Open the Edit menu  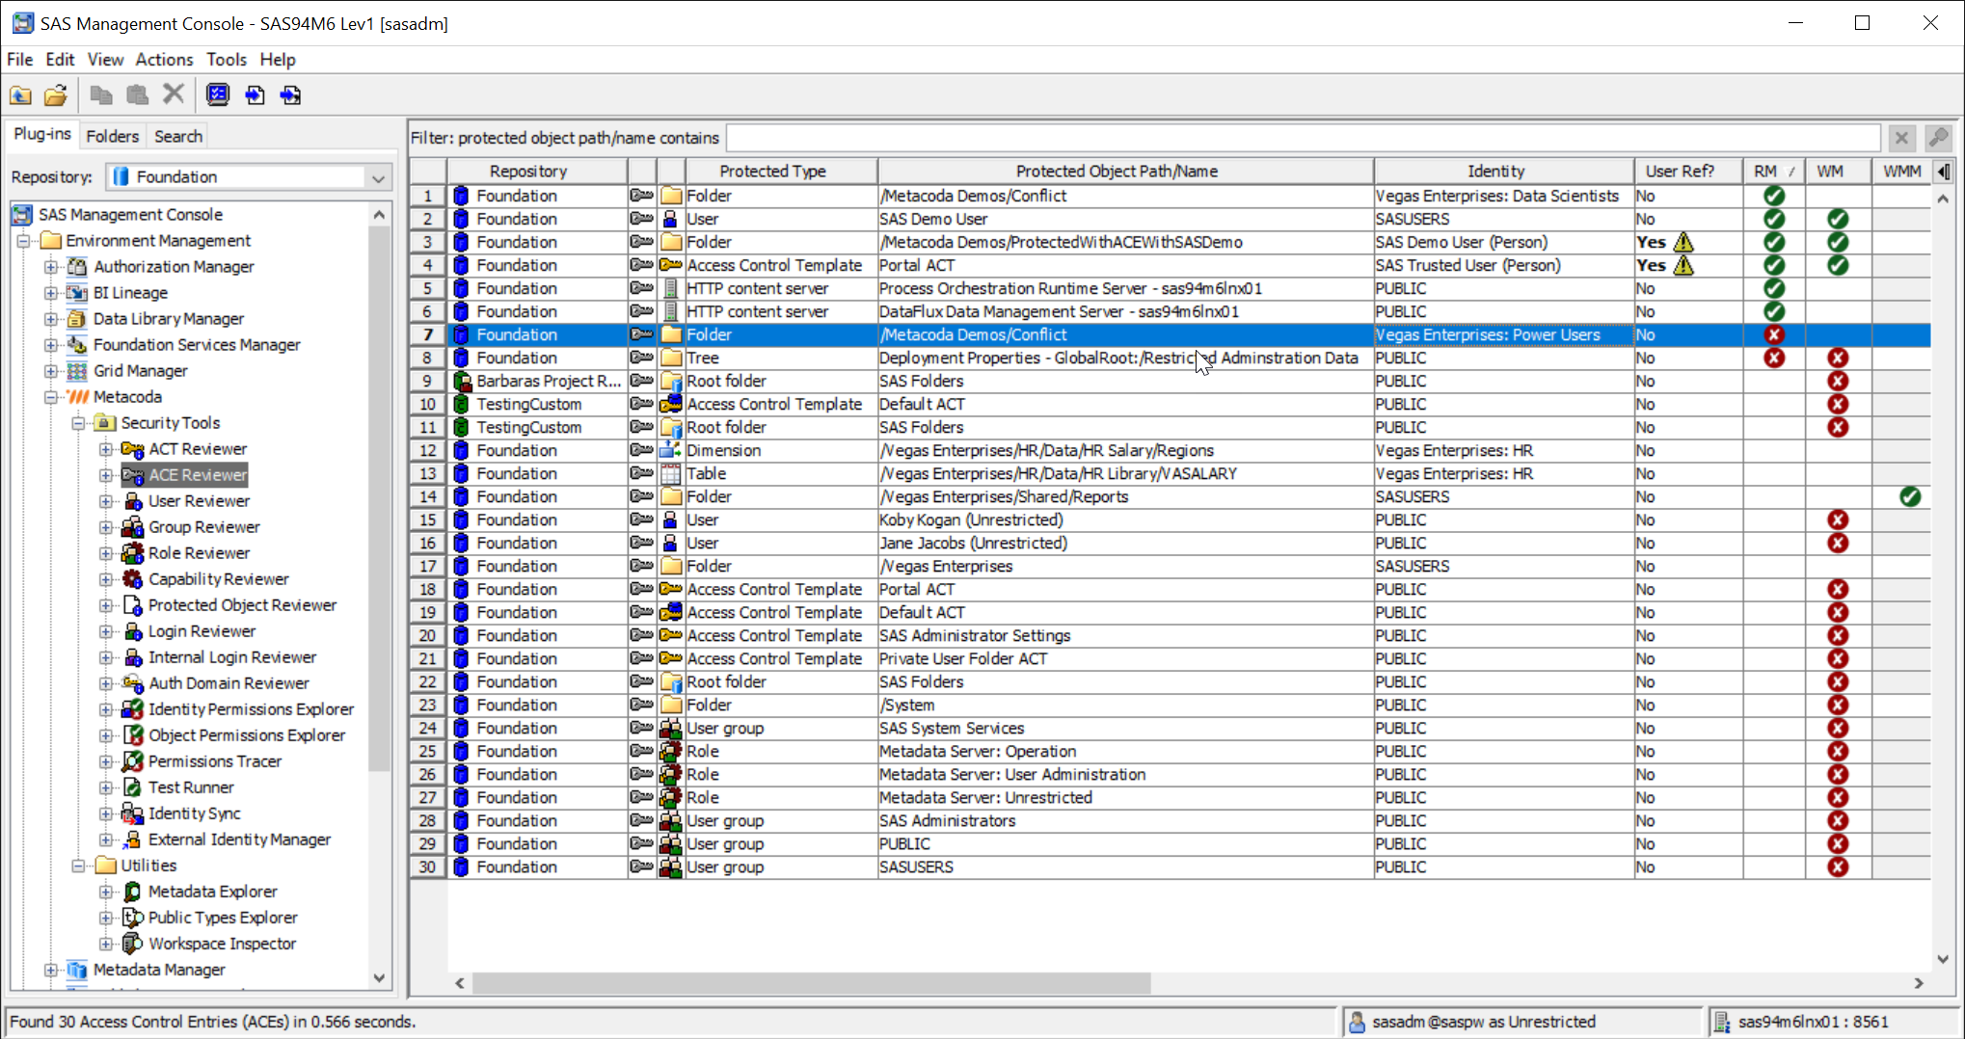pyautogui.click(x=60, y=60)
